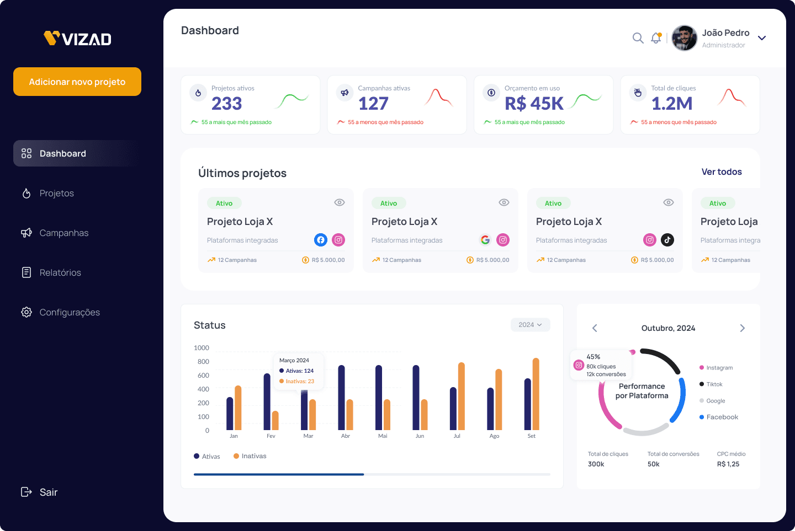This screenshot has width=795, height=531.
Task: Toggle the Ativas legend item below the chart
Action: (x=207, y=456)
